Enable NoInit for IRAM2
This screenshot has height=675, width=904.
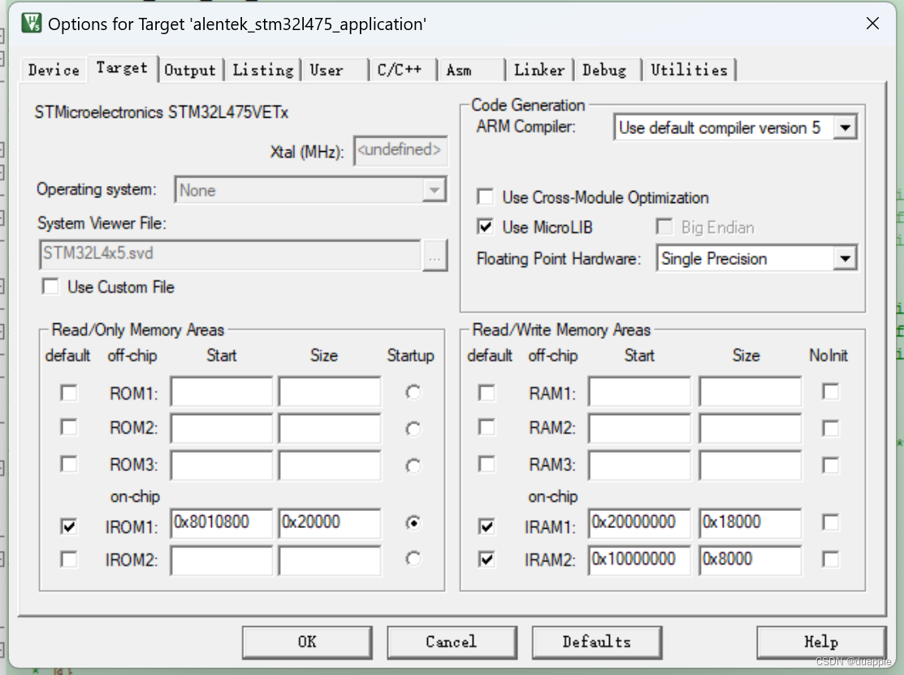830,559
